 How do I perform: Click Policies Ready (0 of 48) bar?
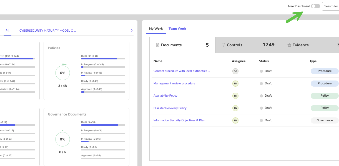[103, 84]
